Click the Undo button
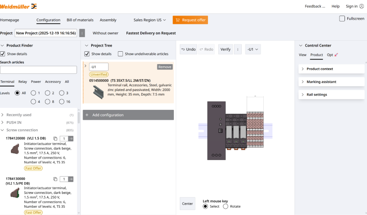Viewport: 367px width, 215px height. point(189,49)
